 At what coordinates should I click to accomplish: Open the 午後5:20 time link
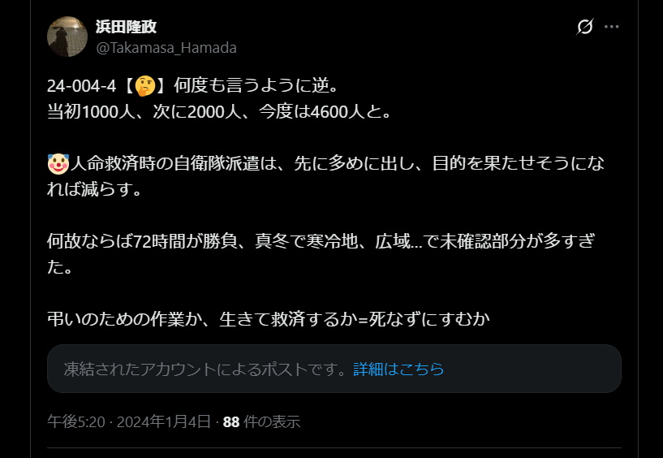coord(76,421)
